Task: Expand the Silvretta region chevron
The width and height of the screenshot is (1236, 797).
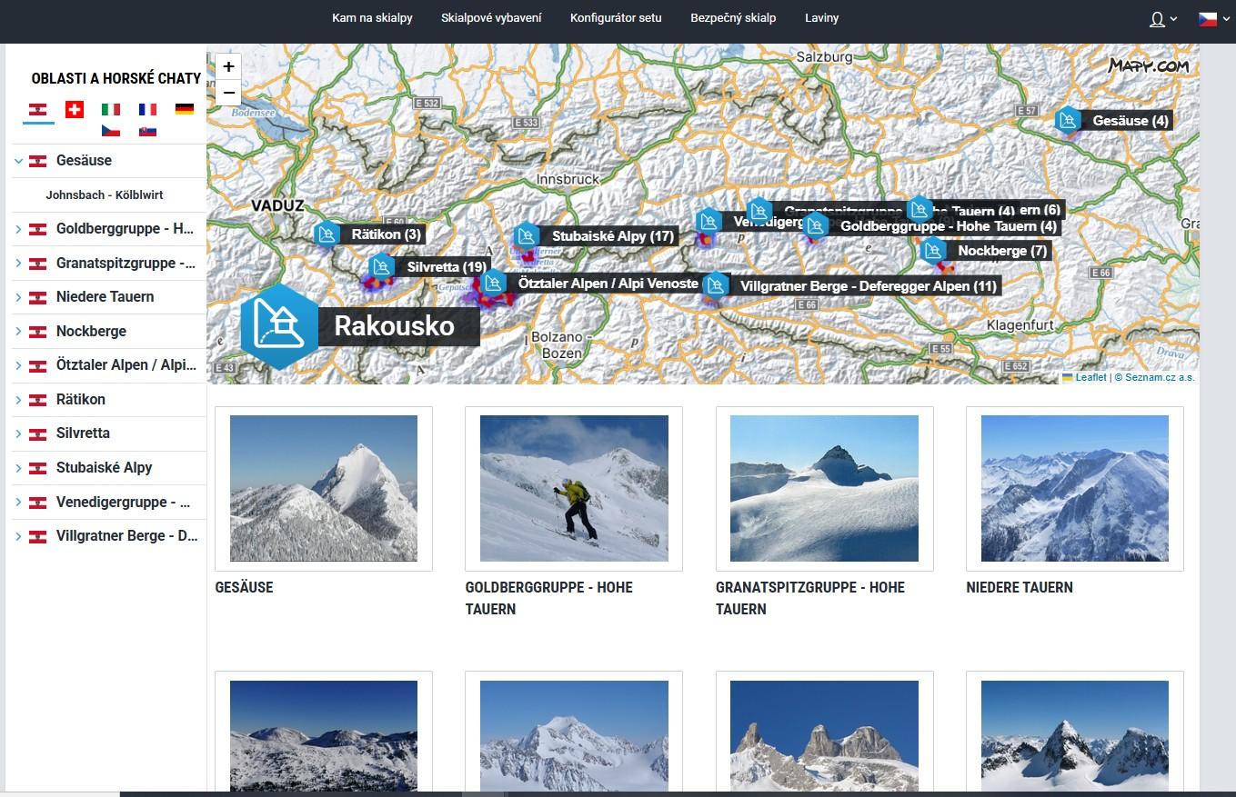Action: (18, 433)
